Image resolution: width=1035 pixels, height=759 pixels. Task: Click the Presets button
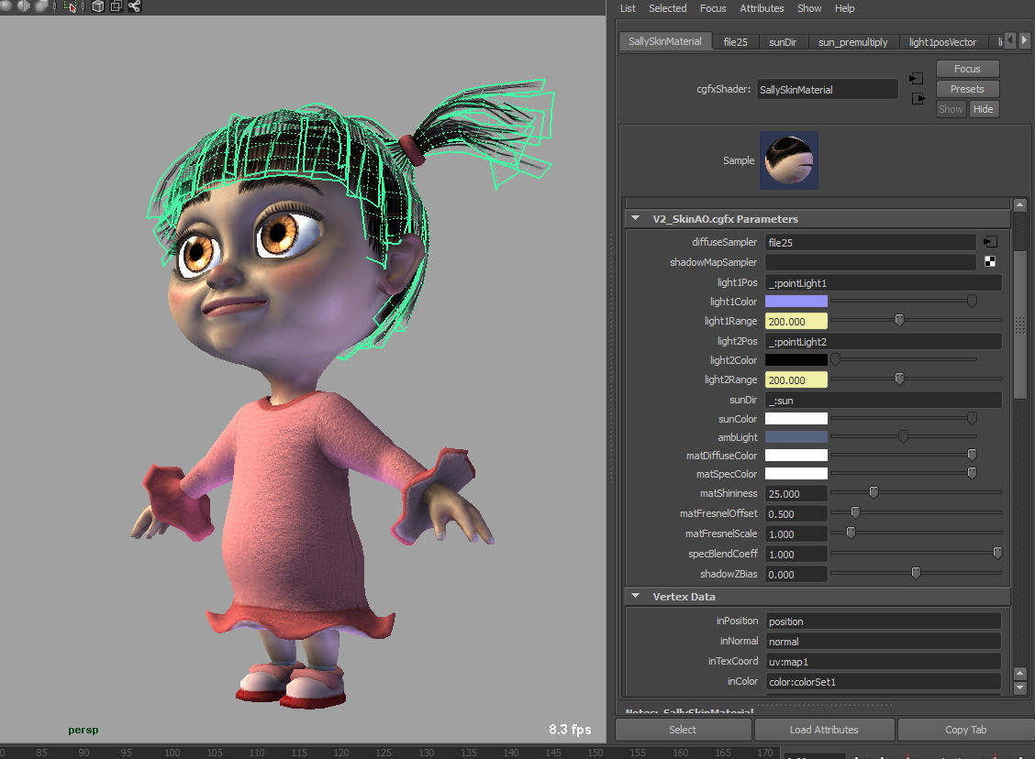pyautogui.click(x=967, y=89)
